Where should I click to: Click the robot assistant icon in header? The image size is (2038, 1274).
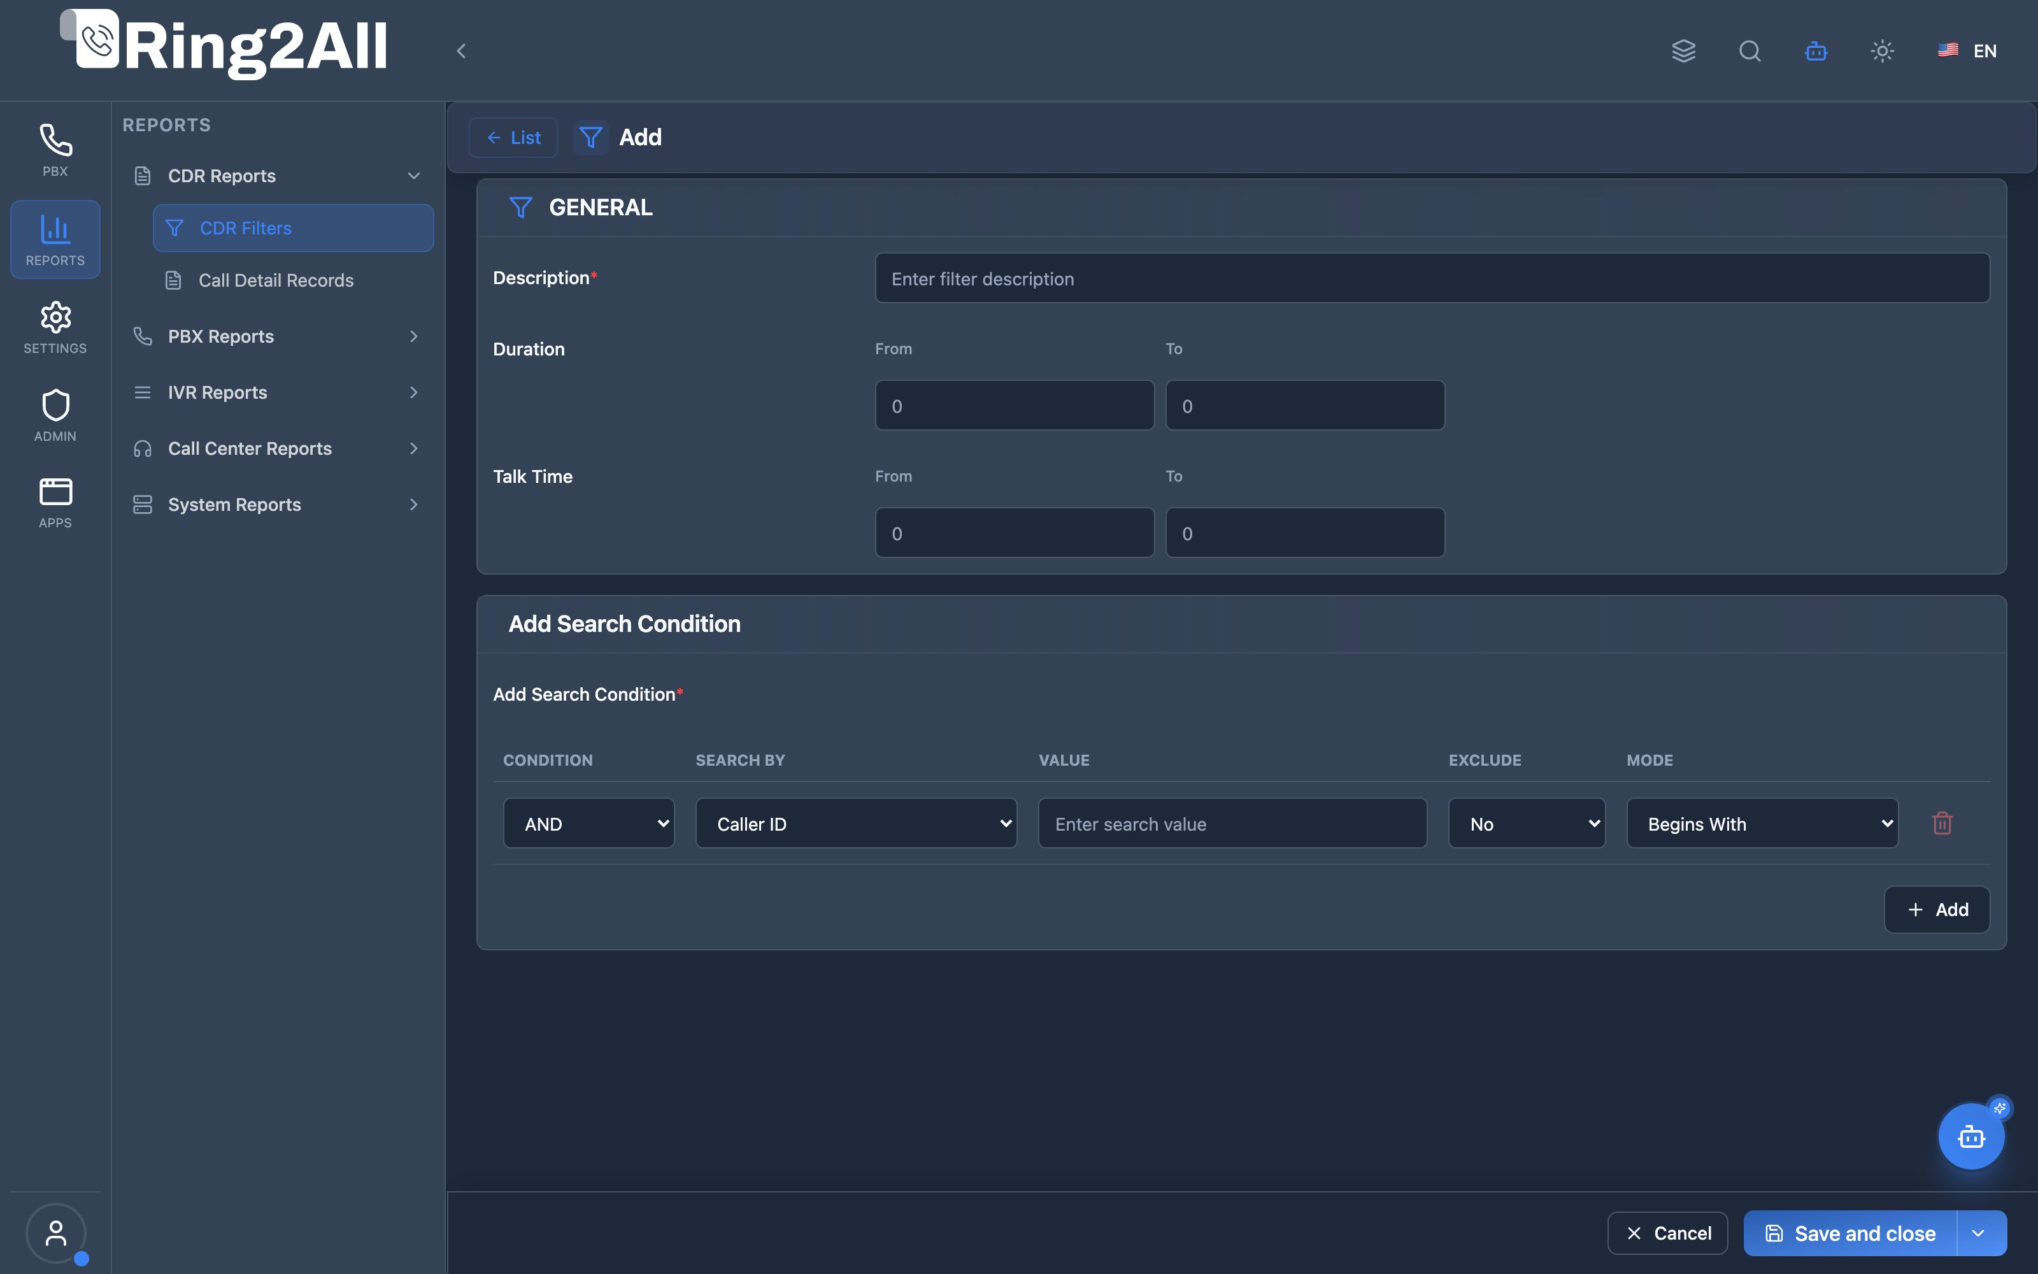point(1816,50)
